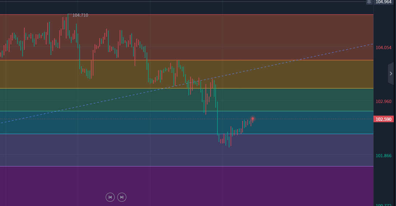Click the 102.960 price axis label
Screen dimensions: 396x206
pos(383,102)
